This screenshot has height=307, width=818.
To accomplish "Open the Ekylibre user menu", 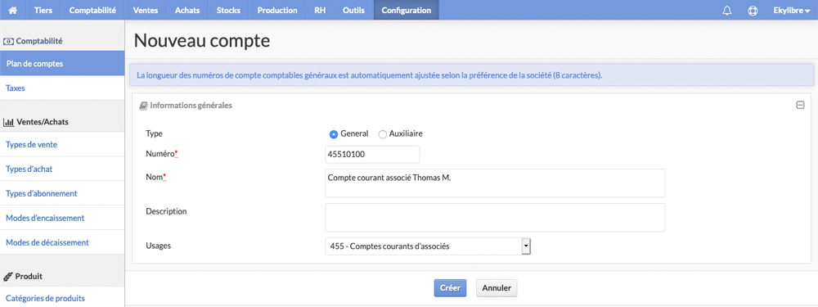I will coord(791,11).
